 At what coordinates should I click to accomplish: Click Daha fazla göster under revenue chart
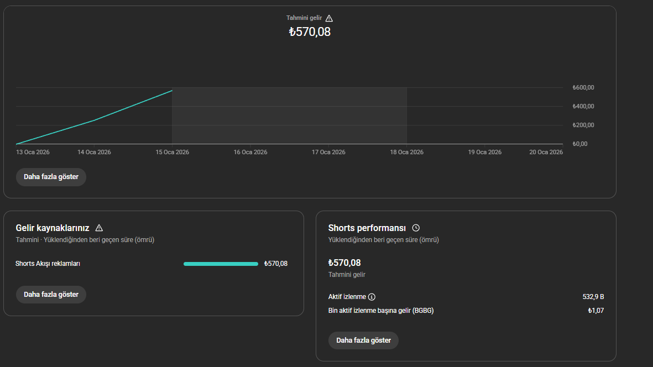tap(51, 177)
